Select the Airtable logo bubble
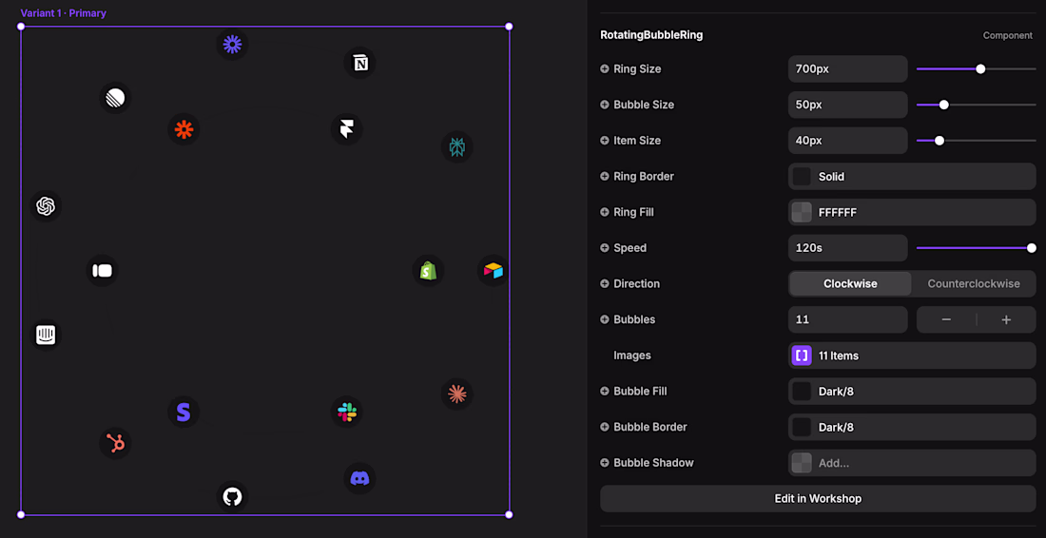The image size is (1046, 538). coord(494,271)
